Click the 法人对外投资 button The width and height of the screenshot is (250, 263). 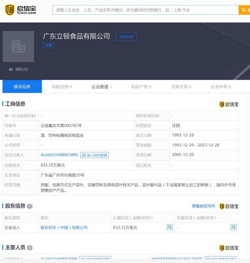pyautogui.click(x=94, y=155)
